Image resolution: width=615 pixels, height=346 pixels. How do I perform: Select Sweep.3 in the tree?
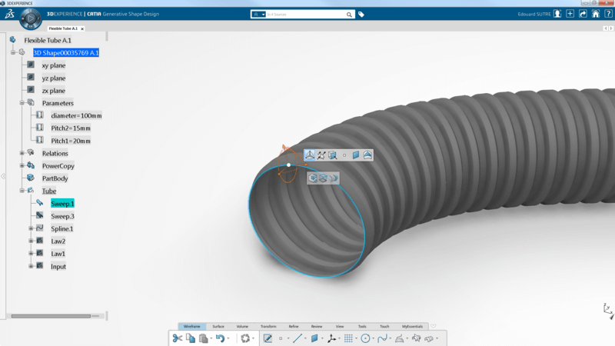click(x=62, y=216)
